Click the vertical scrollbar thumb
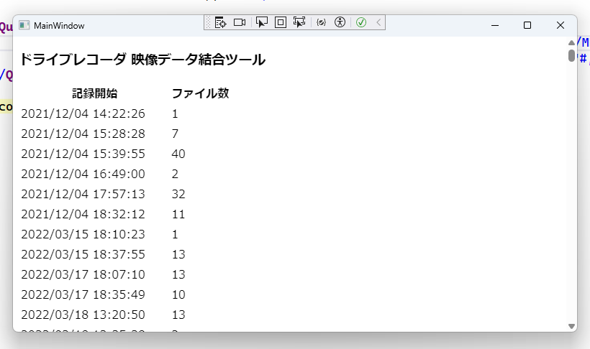 click(x=571, y=55)
